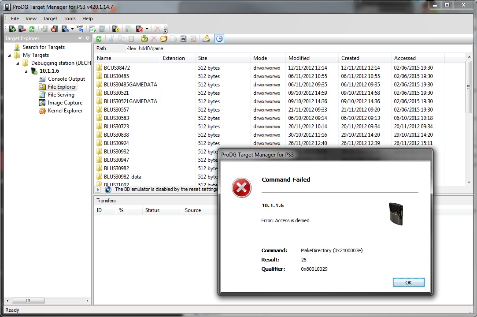Screen dimensions: 477x317
Task: Click the blue disc icon in BD emulator message
Action: pos(108,190)
